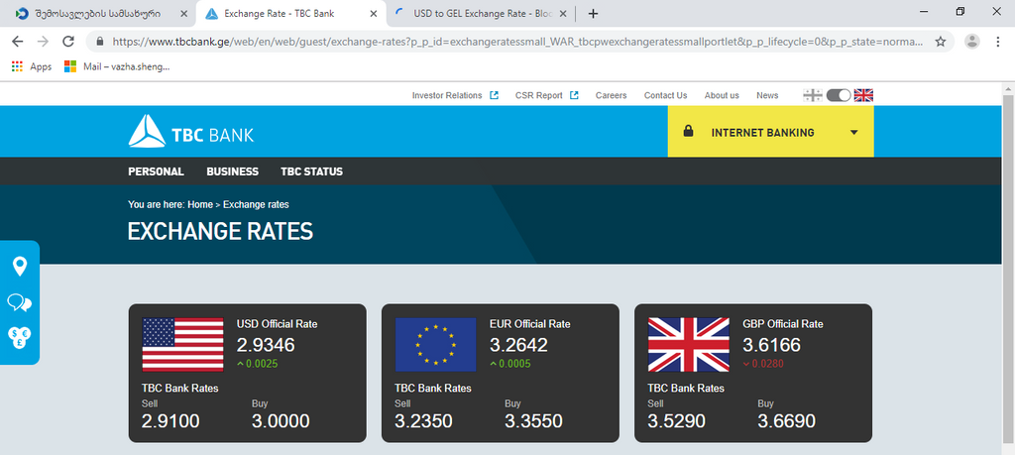Click the browser forward arrow
This screenshot has width=1015, height=455.
[x=43, y=42]
